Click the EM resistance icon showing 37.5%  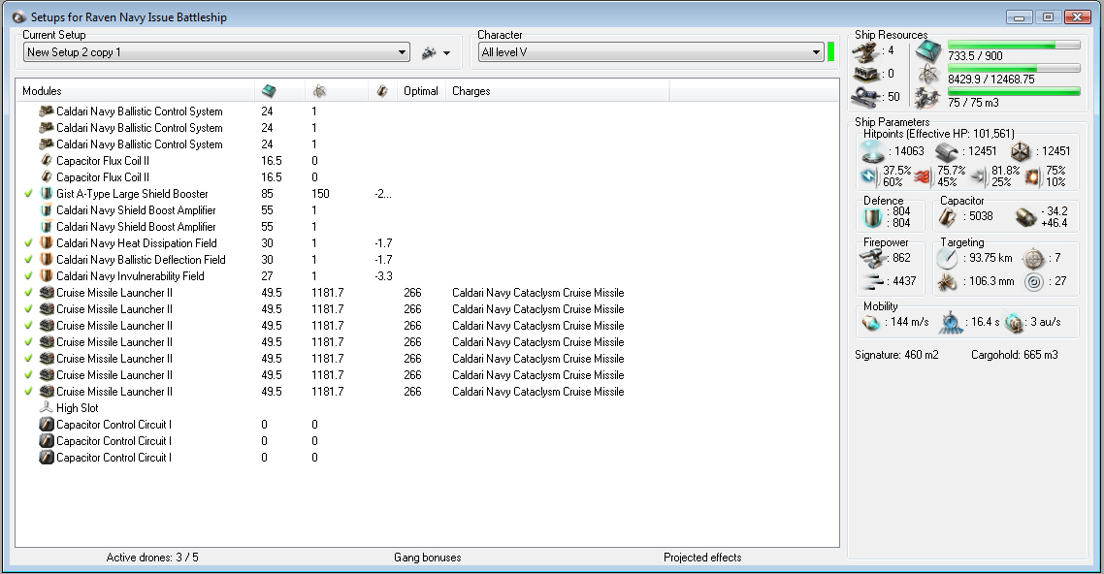pos(869,175)
